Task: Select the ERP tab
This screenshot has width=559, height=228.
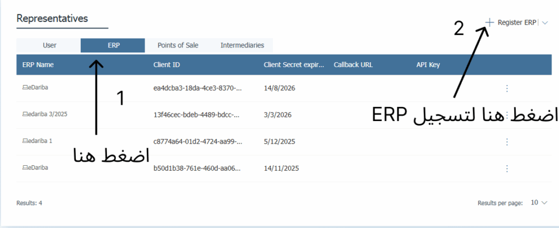Action: [x=113, y=46]
